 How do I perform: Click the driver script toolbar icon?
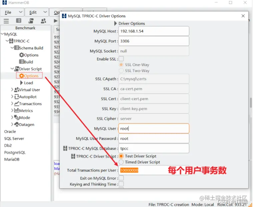pos(31,21)
